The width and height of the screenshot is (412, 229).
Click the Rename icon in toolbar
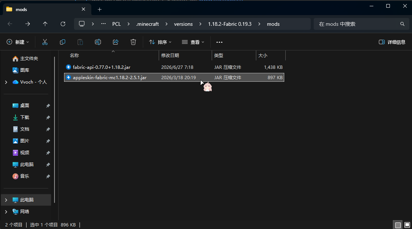[x=98, y=42]
